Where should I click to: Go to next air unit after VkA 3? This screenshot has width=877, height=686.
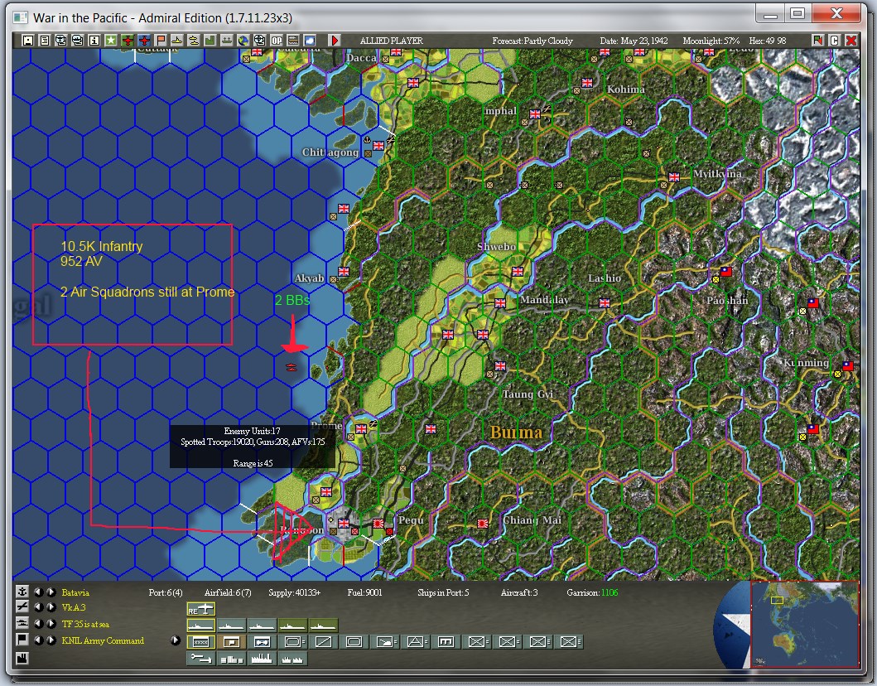click(51, 607)
